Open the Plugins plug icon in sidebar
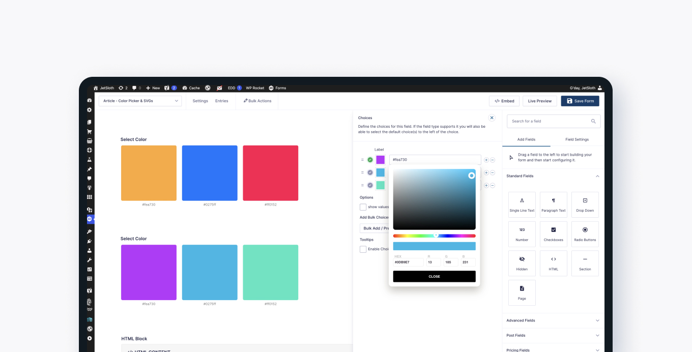The height and width of the screenshot is (352, 692). [90, 241]
